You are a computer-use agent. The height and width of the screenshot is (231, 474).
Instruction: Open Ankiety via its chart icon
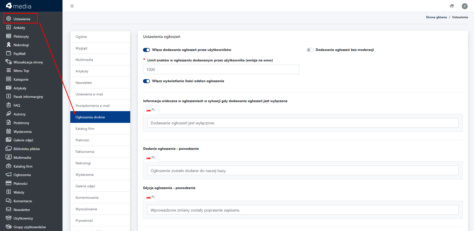8,27
